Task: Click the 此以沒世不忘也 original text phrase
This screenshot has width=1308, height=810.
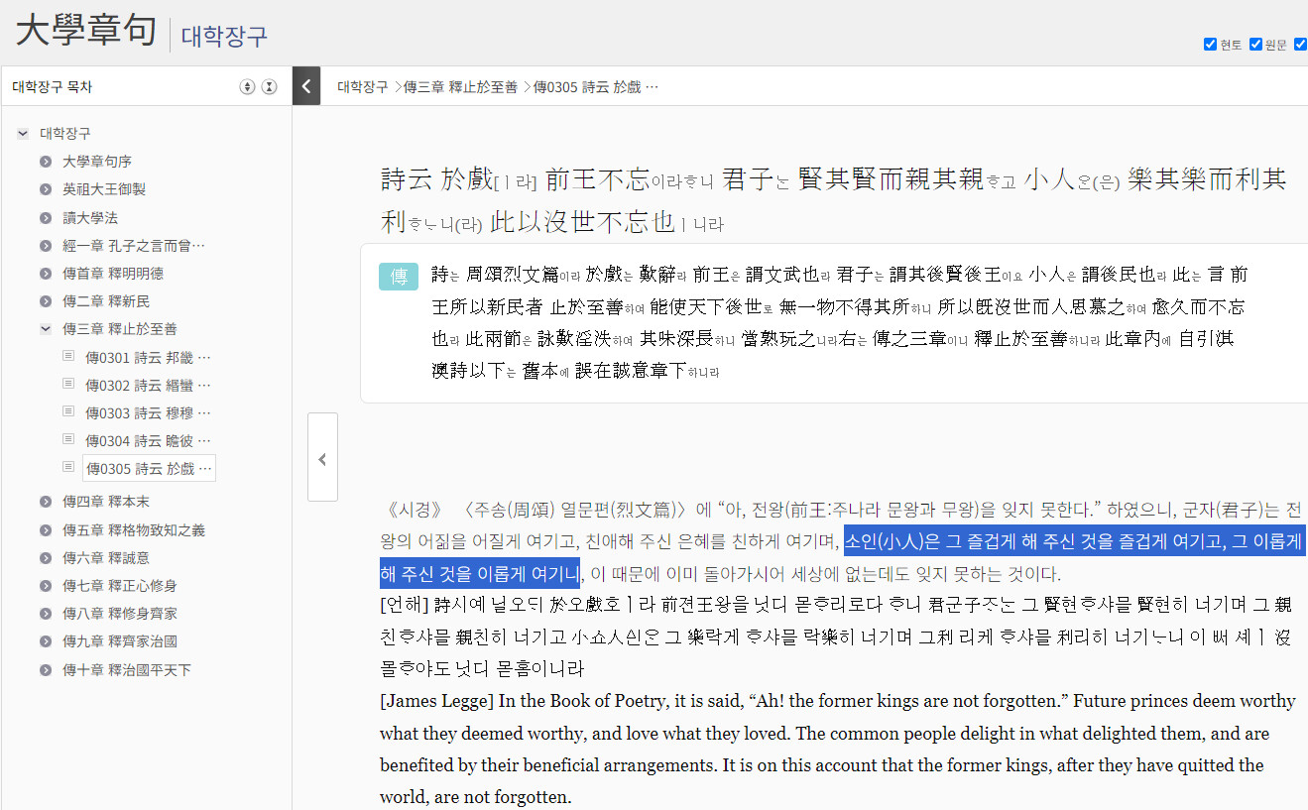Action: tap(583, 222)
